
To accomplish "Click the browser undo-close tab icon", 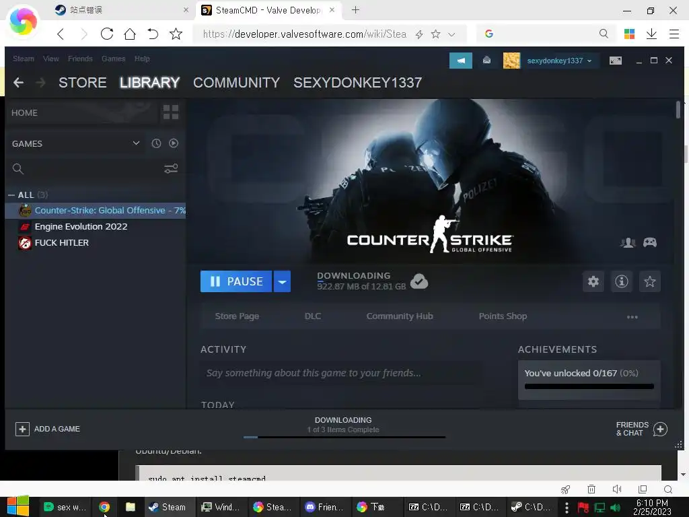I will tap(153, 34).
